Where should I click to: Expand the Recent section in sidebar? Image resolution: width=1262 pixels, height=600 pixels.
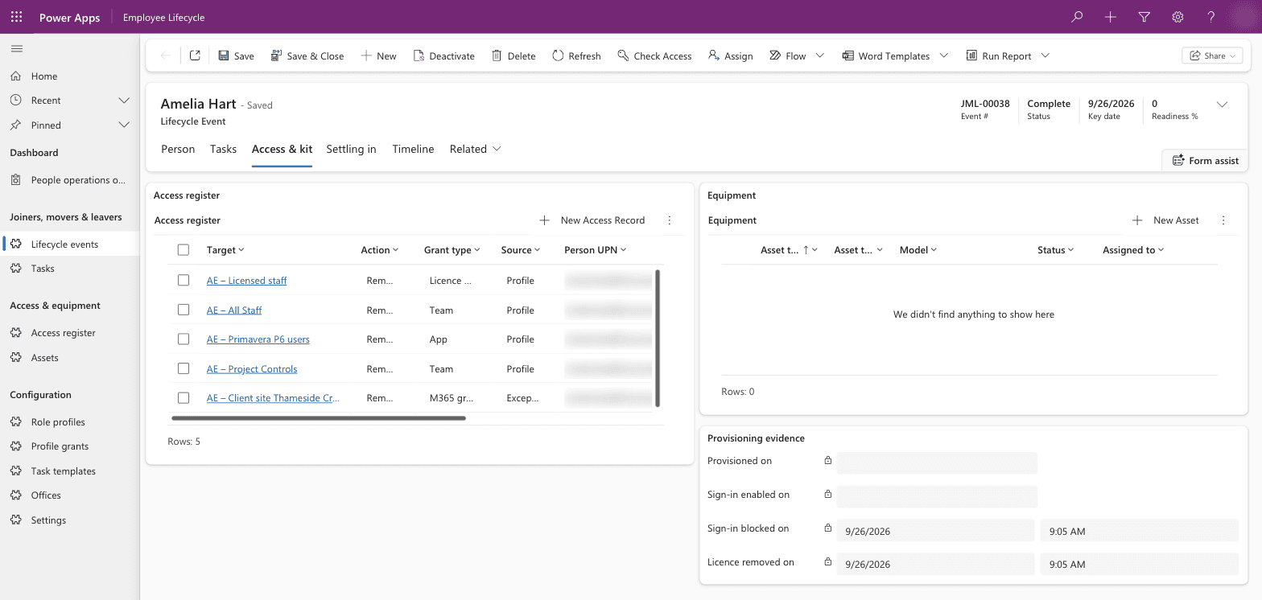point(124,101)
